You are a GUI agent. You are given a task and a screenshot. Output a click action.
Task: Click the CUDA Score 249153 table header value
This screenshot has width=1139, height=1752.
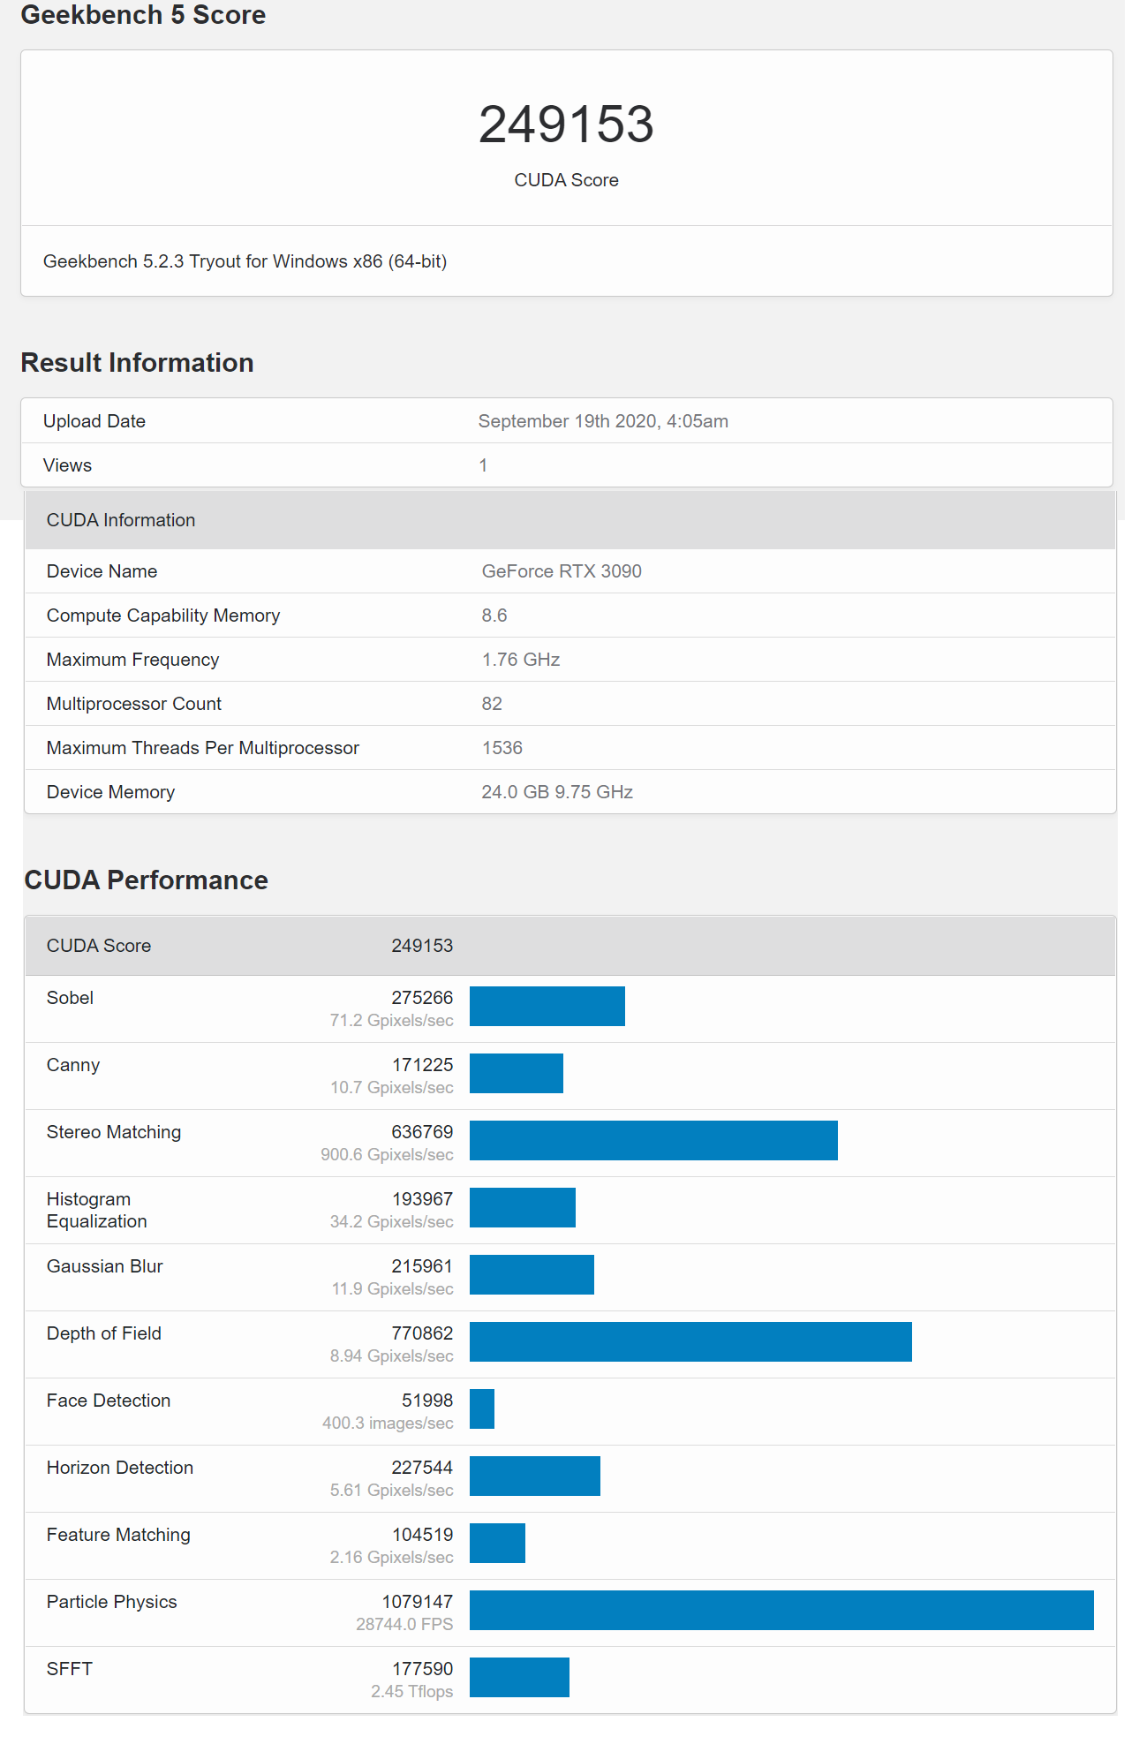[x=422, y=946]
